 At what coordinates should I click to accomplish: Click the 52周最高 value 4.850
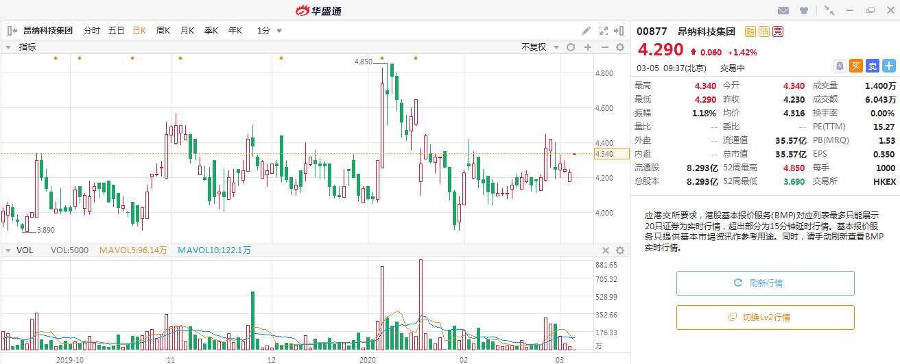click(793, 168)
